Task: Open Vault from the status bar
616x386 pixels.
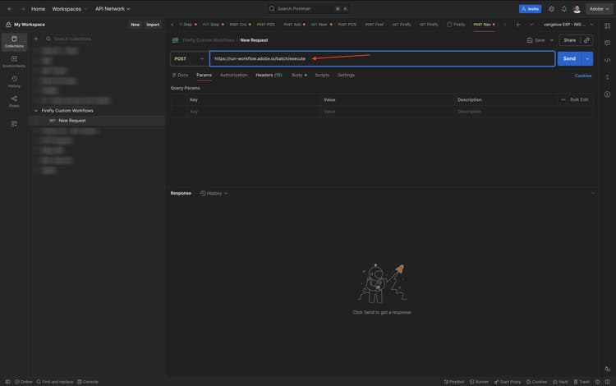Action: click(560, 382)
